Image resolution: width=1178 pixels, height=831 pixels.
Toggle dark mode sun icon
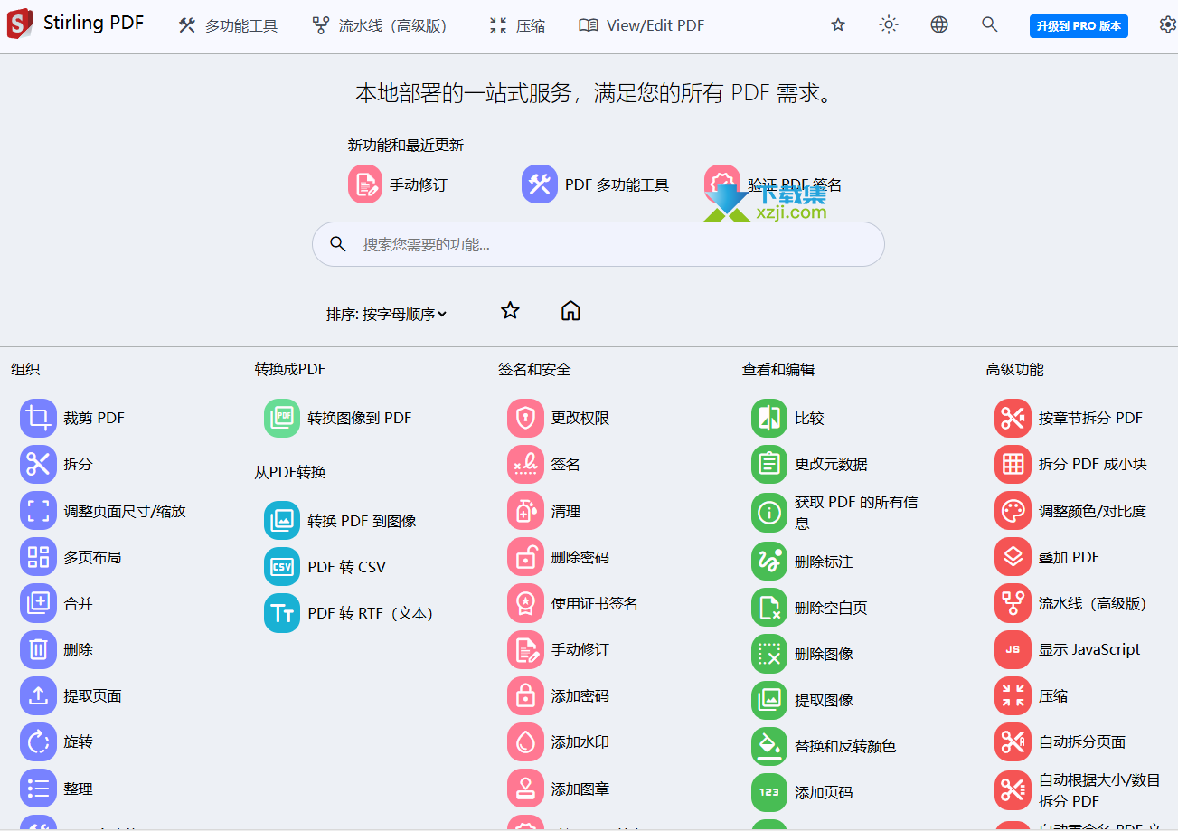(889, 25)
